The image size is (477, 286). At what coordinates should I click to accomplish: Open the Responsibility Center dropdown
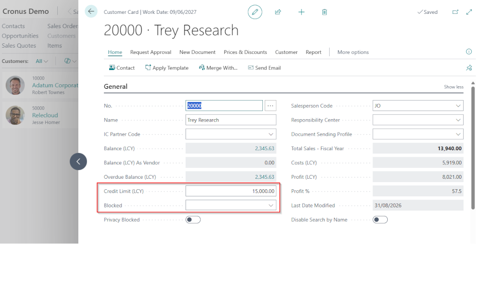pos(458,120)
